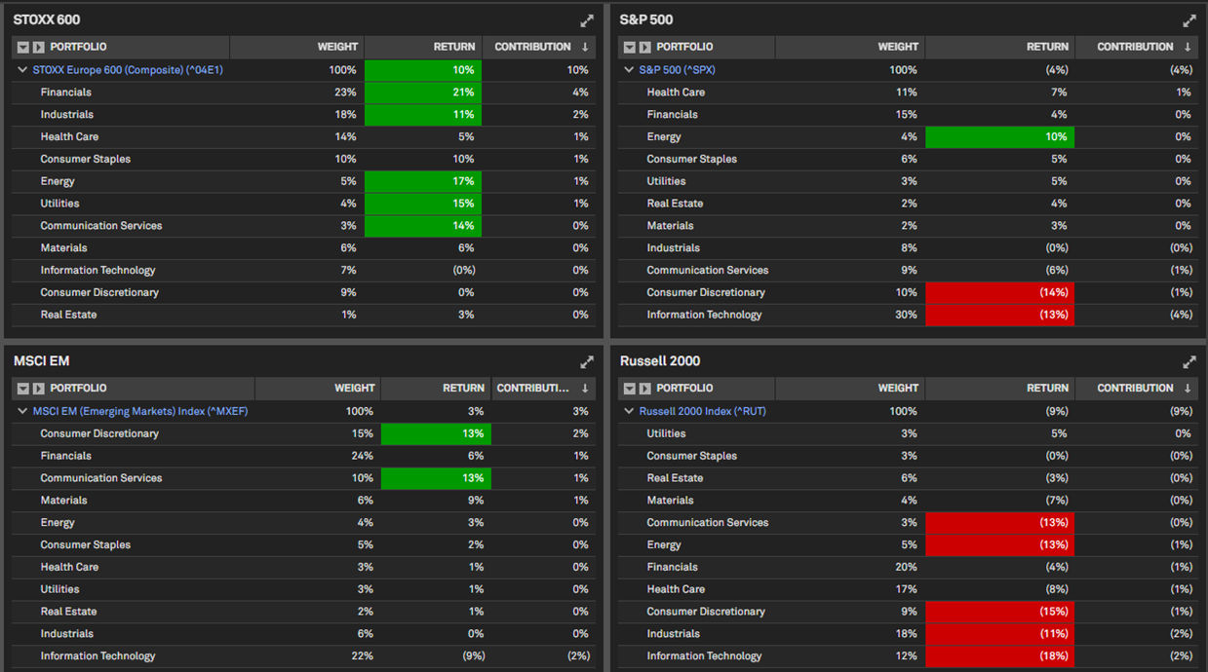Click right-triangle icon in STOXX 600 Portfolio header

click(39, 47)
